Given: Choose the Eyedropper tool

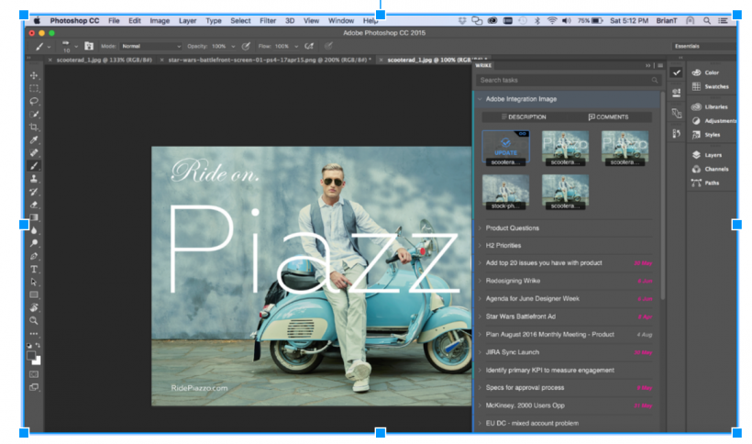Looking at the screenshot, I should (34, 139).
